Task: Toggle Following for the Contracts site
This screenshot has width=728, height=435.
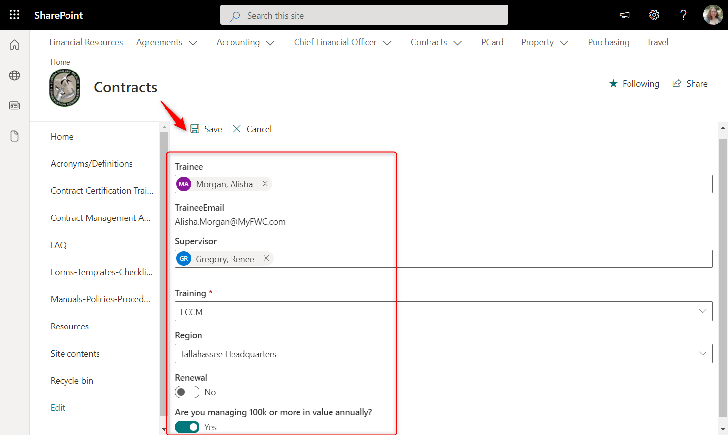Action: click(x=634, y=83)
